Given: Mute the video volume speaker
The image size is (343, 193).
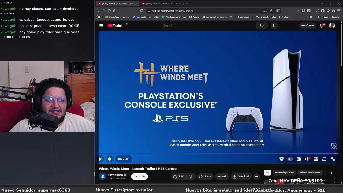Looking at the screenshot, I should click(109, 159).
